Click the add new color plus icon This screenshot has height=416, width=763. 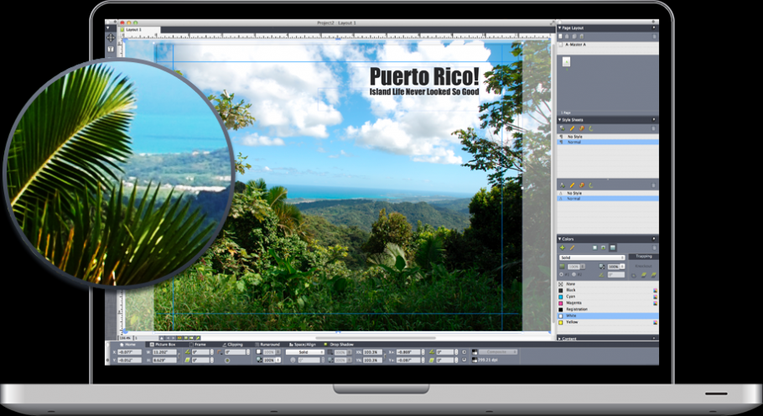pos(562,247)
